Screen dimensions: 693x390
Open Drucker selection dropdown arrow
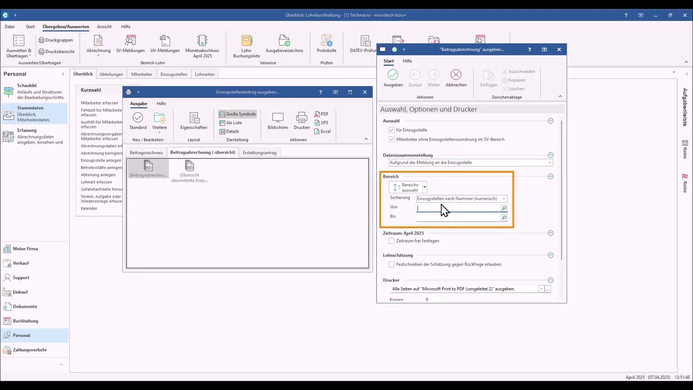point(541,289)
